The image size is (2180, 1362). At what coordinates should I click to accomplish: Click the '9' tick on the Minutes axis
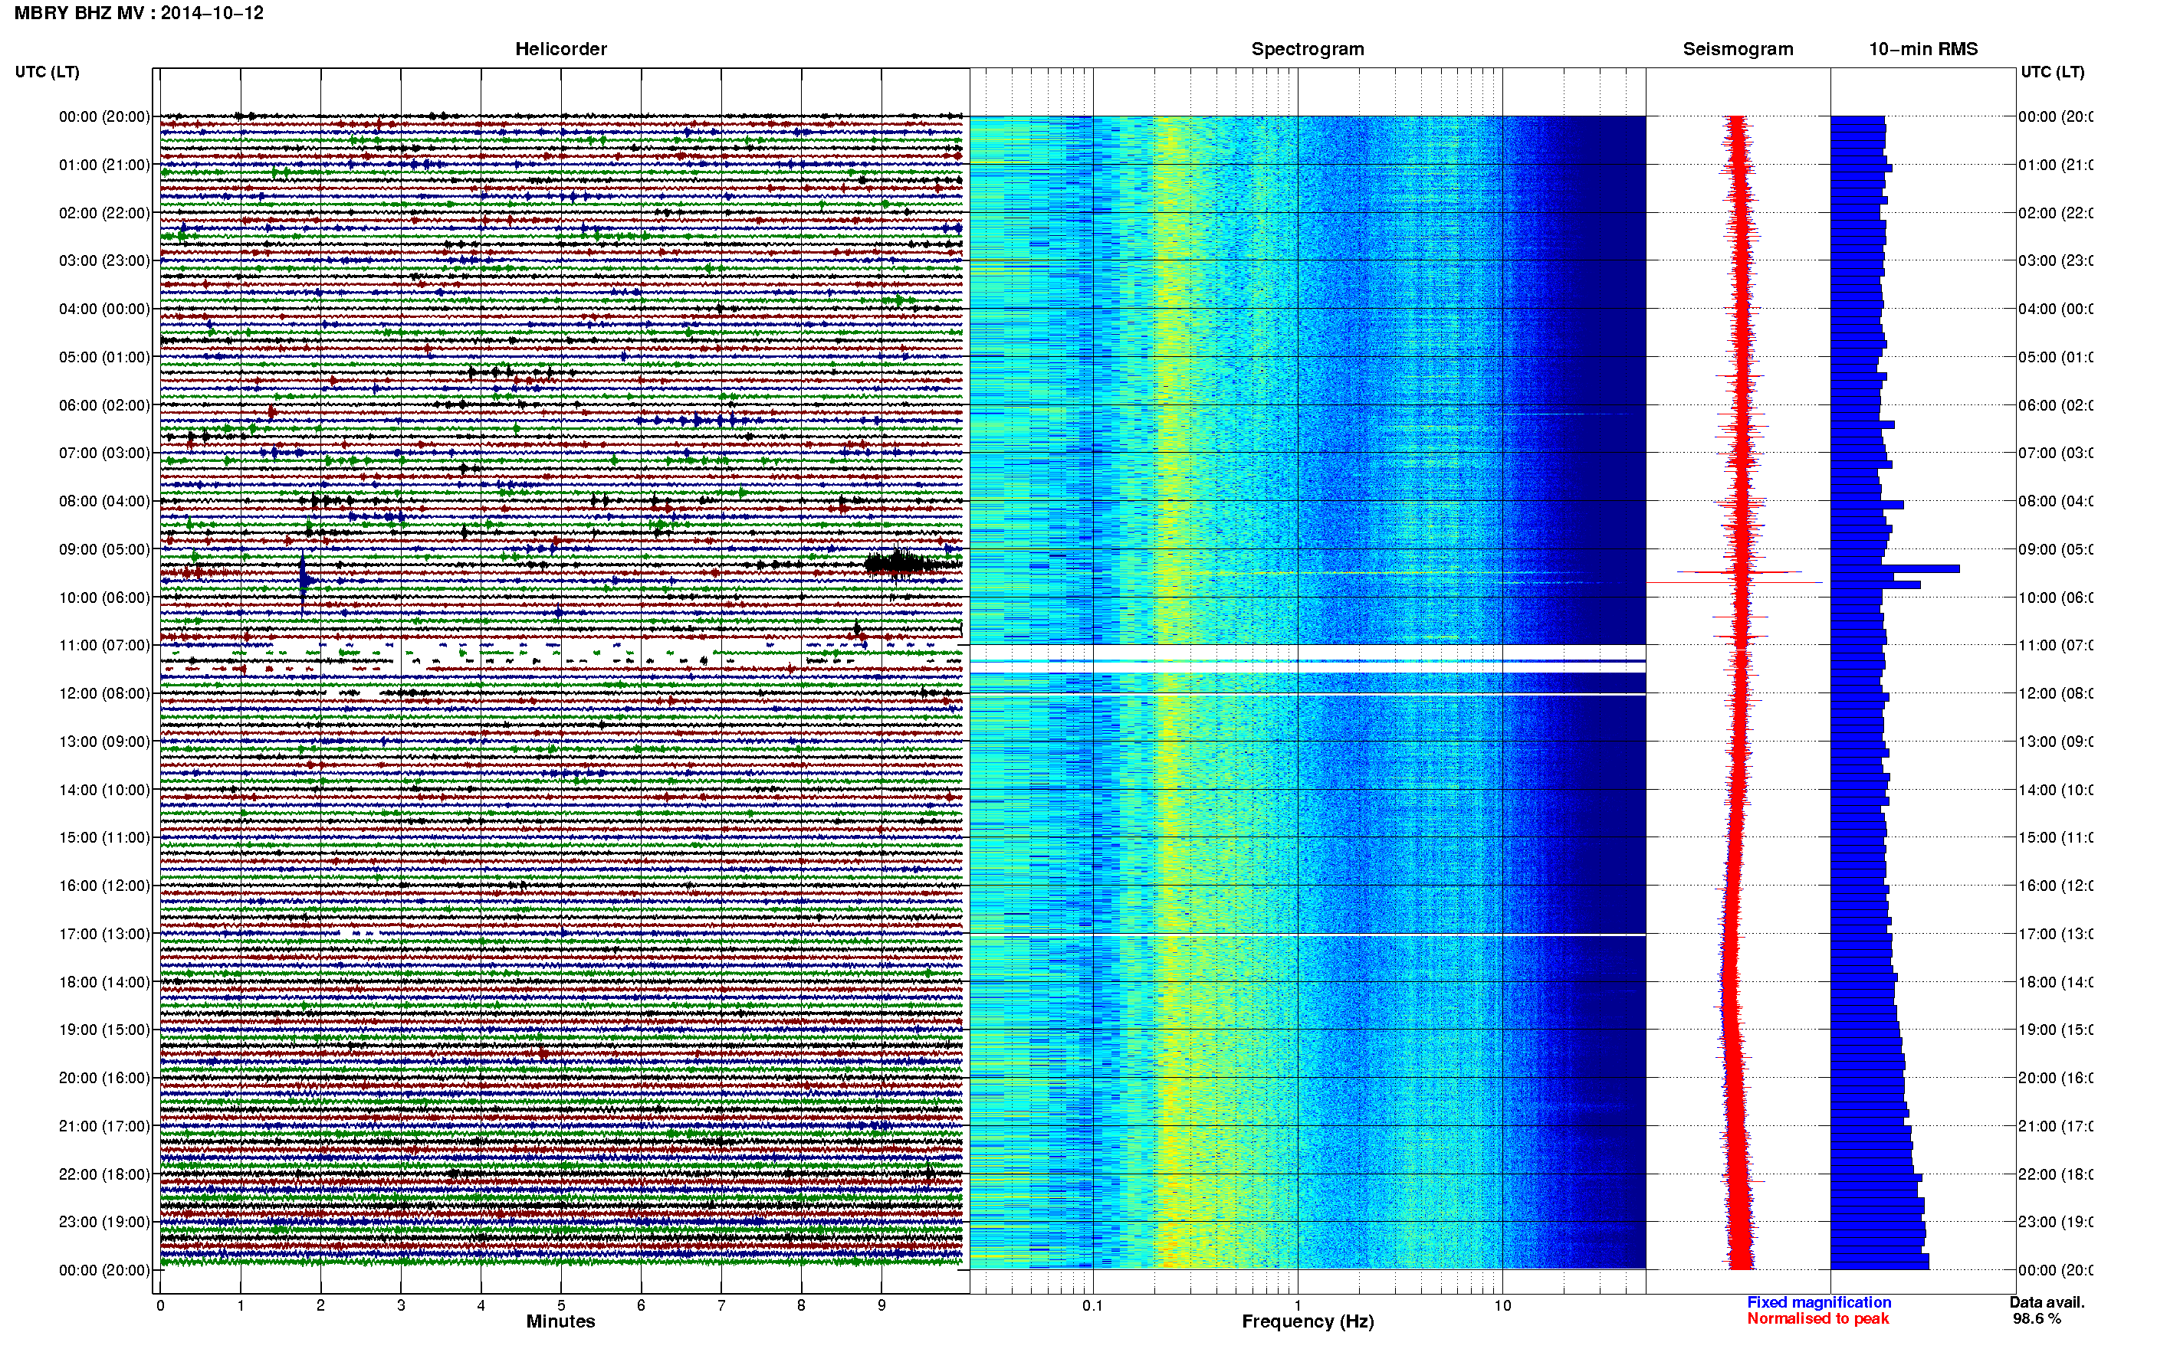[882, 1305]
